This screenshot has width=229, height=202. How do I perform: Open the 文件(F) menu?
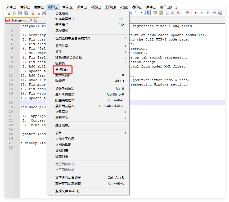click(11, 7)
